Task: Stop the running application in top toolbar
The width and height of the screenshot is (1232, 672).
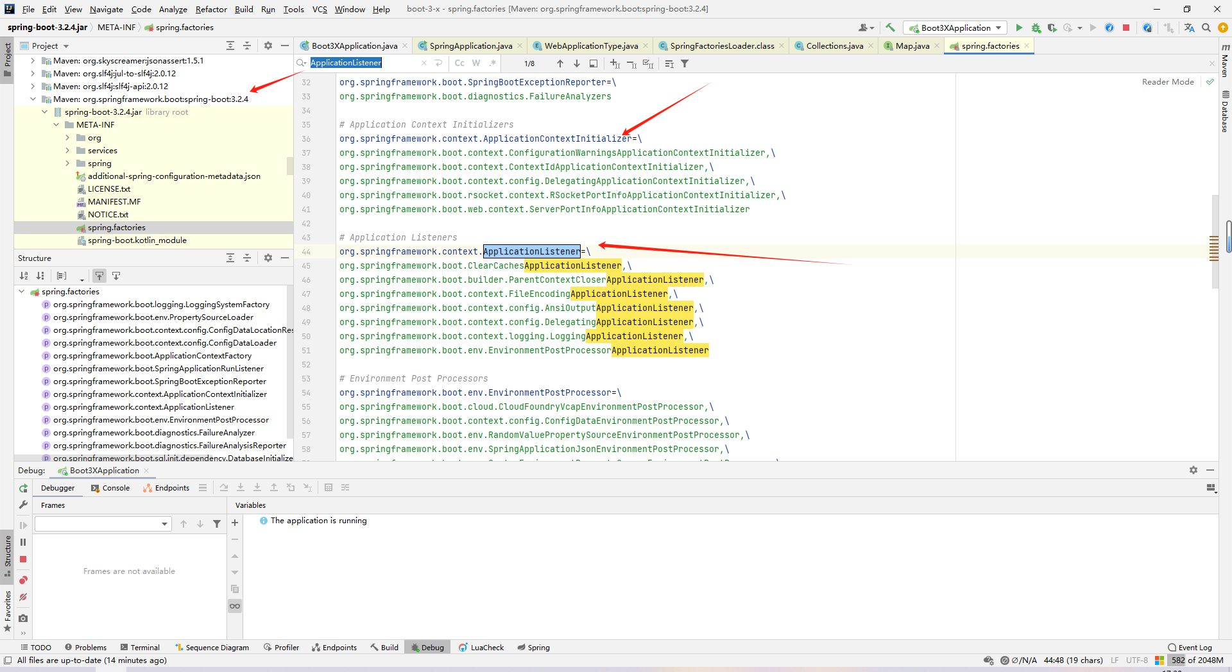Action: (x=1126, y=28)
